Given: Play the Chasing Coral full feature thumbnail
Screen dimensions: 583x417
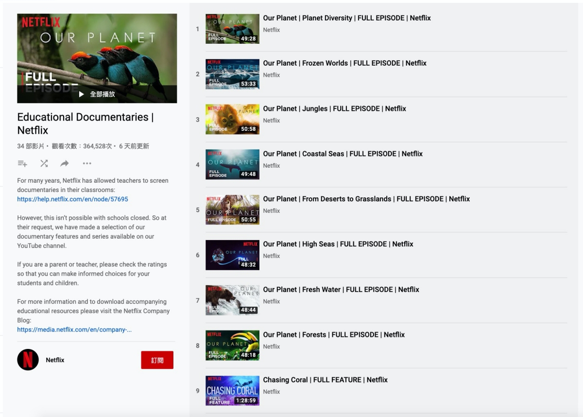Looking at the screenshot, I should pyautogui.click(x=232, y=390).
